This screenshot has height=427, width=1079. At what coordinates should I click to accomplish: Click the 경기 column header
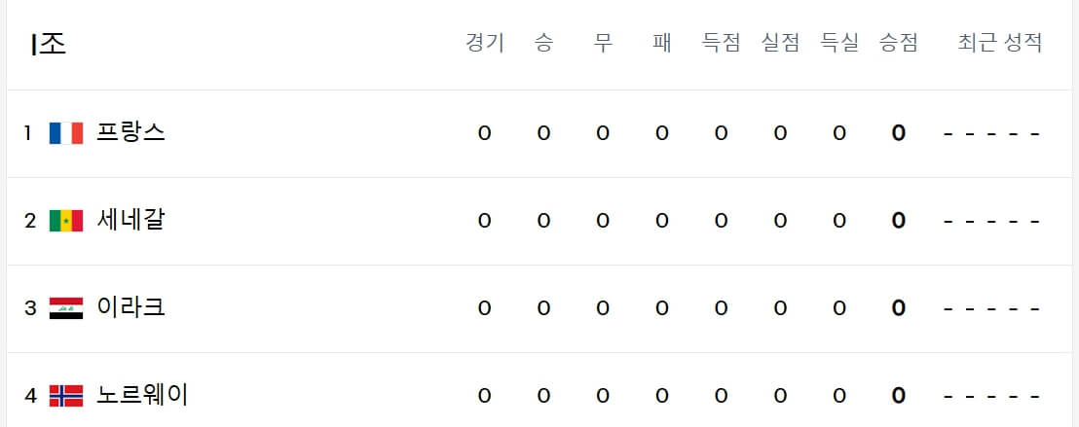click(484, 44)
